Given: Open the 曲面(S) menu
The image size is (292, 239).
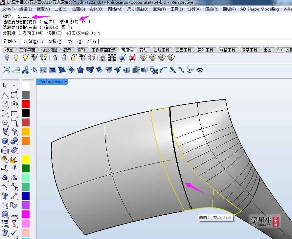Looking at the screenshot, I should 79,9.
